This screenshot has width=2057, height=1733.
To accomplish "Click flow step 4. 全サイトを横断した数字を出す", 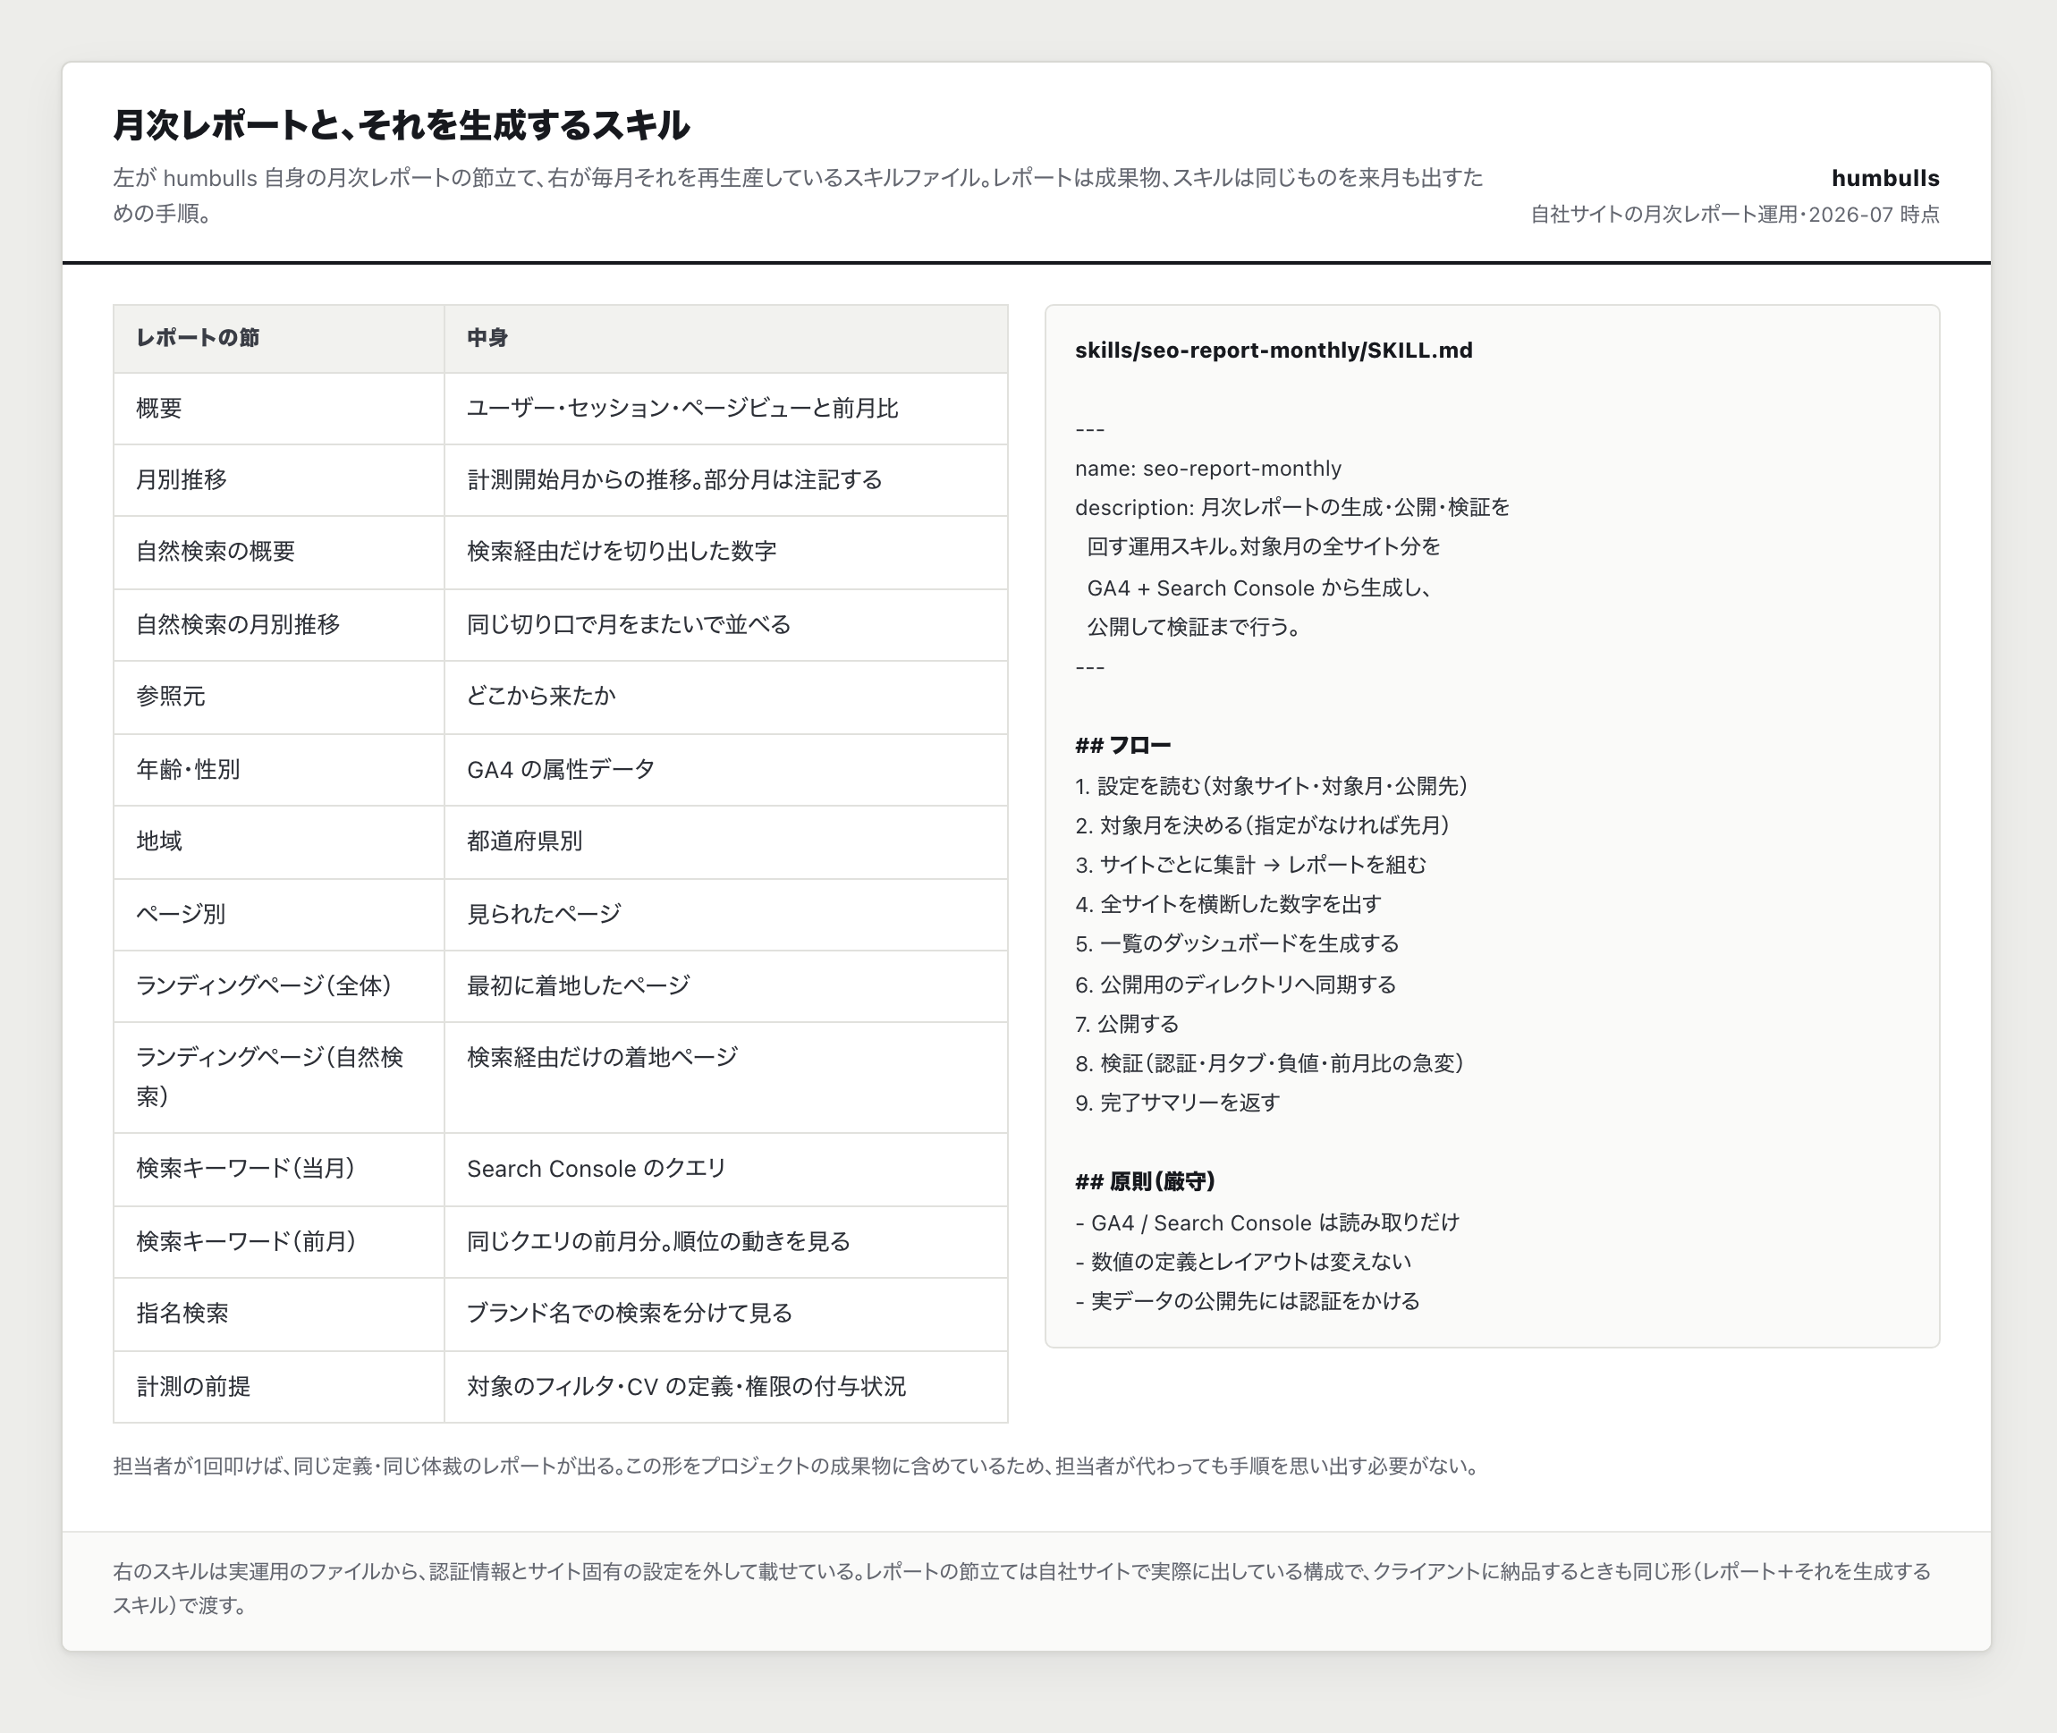I will coord(1228,905).
